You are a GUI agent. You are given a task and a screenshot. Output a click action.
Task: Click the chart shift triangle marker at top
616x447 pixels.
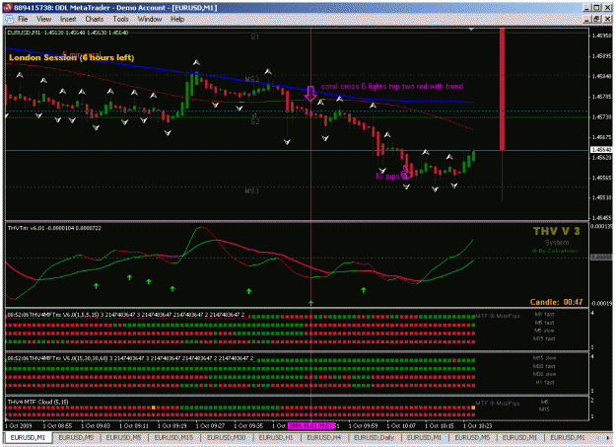pyautogui.click(x=471, y=30)
